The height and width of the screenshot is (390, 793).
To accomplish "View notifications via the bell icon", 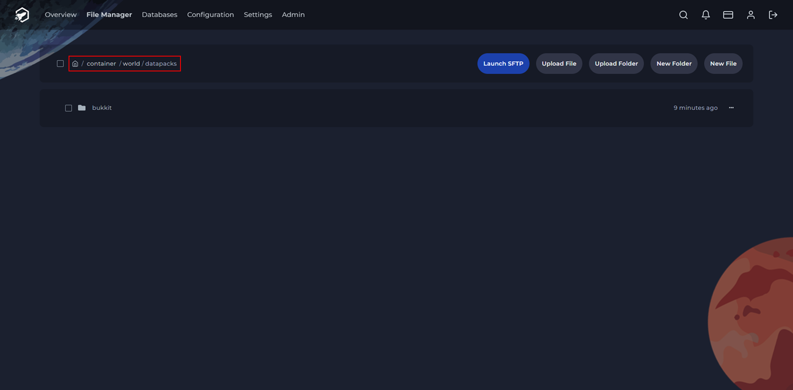I will point(706,15).
